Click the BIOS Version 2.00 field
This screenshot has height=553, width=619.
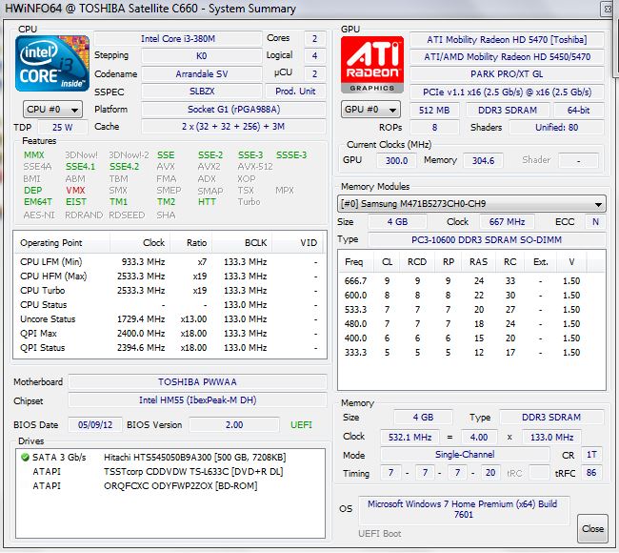234,425
